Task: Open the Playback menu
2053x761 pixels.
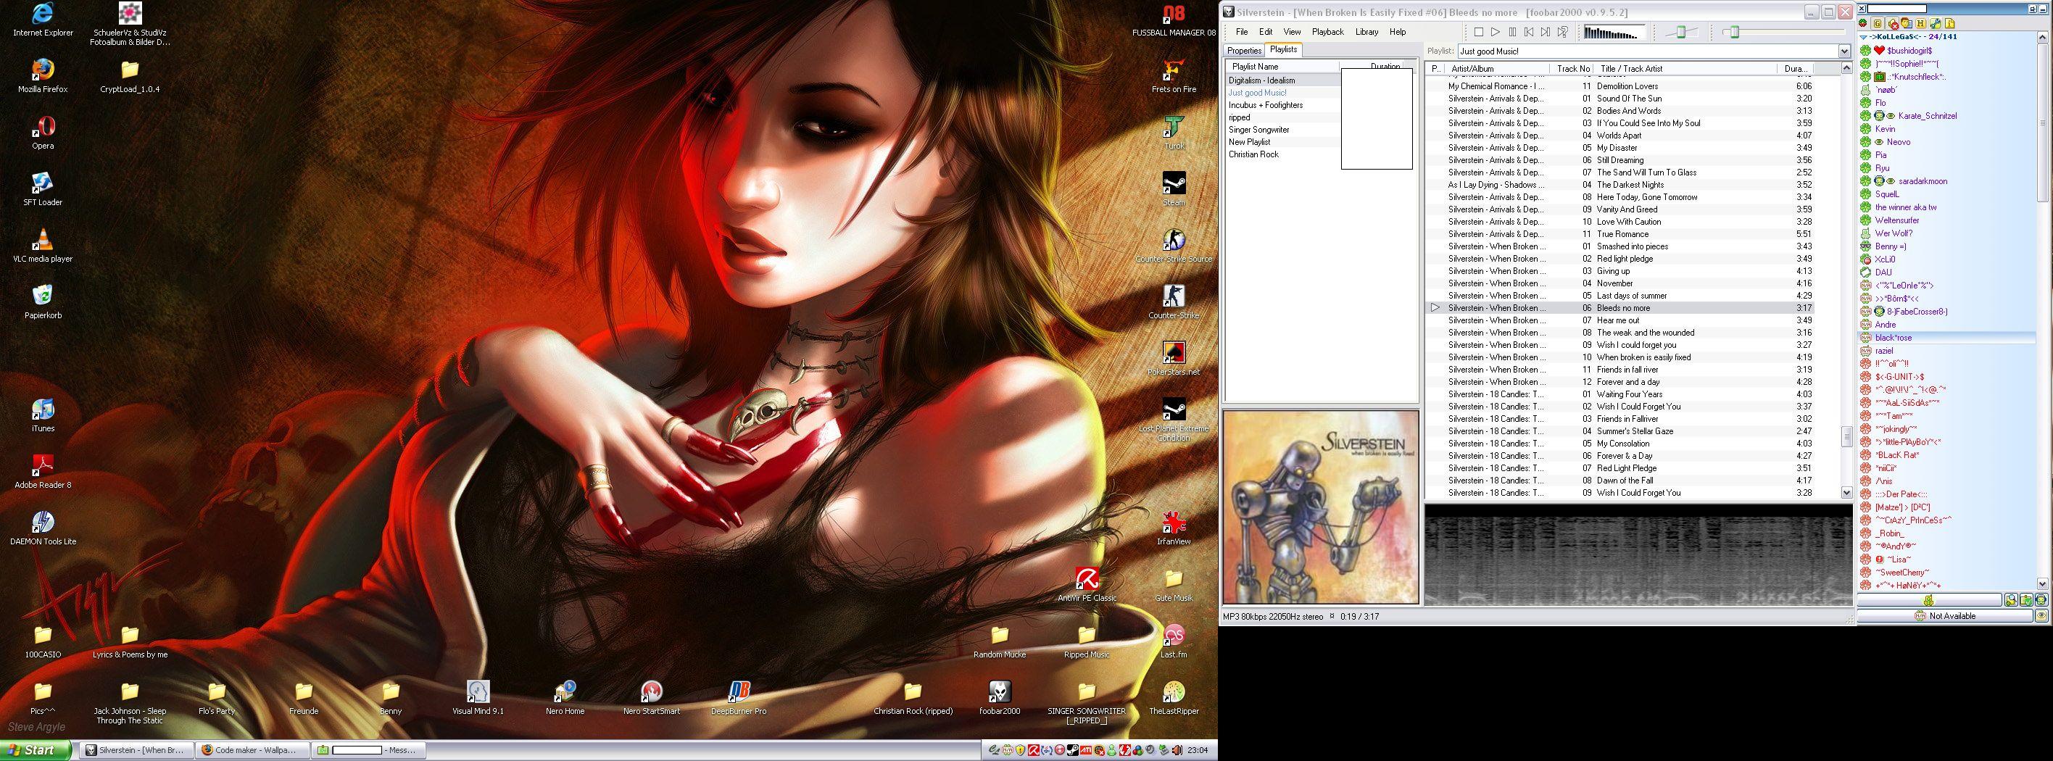Action: point(1327,32)
